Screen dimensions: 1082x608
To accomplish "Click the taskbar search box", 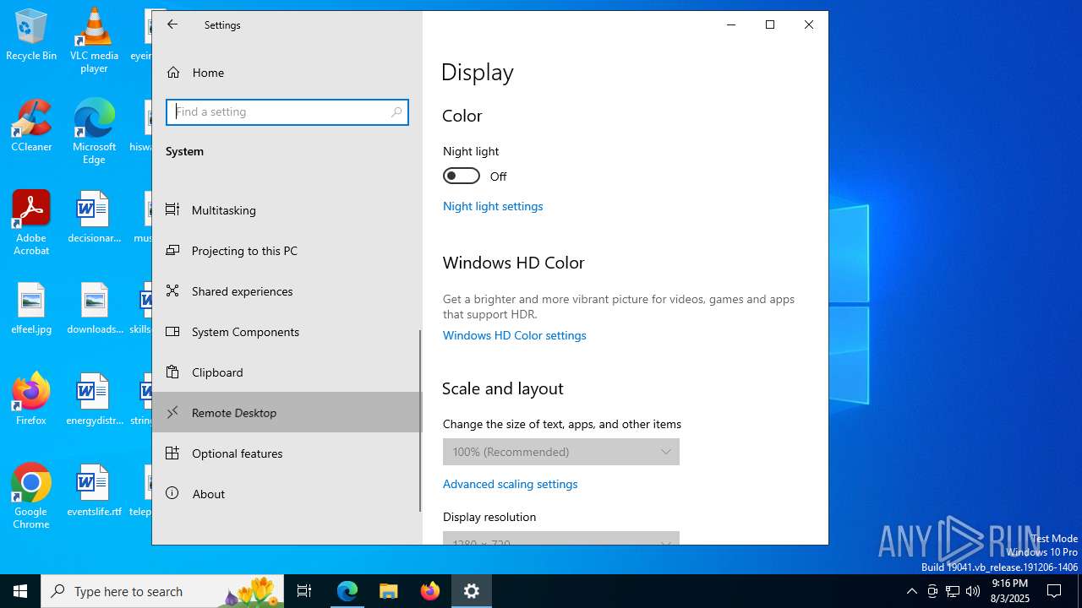I will click(164, 591).
